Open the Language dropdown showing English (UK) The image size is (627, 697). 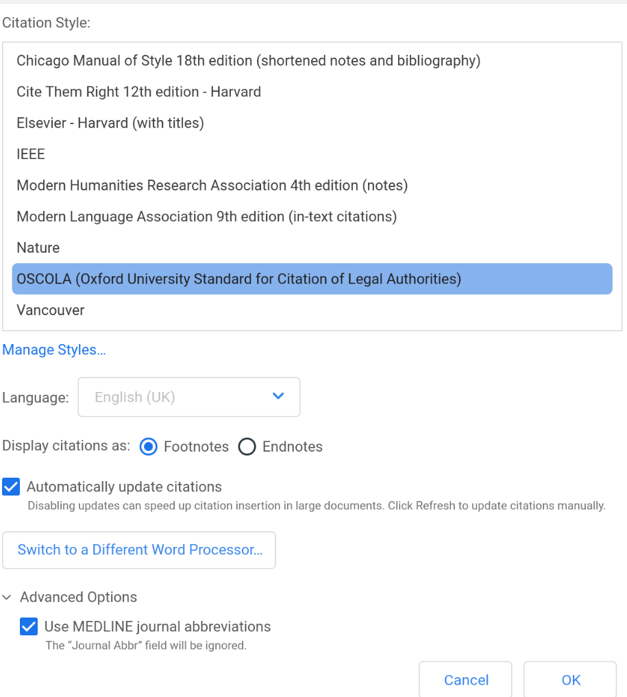189,397
